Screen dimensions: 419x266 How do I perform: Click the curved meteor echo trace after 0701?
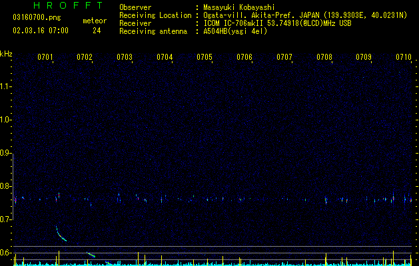coord(60,235)
